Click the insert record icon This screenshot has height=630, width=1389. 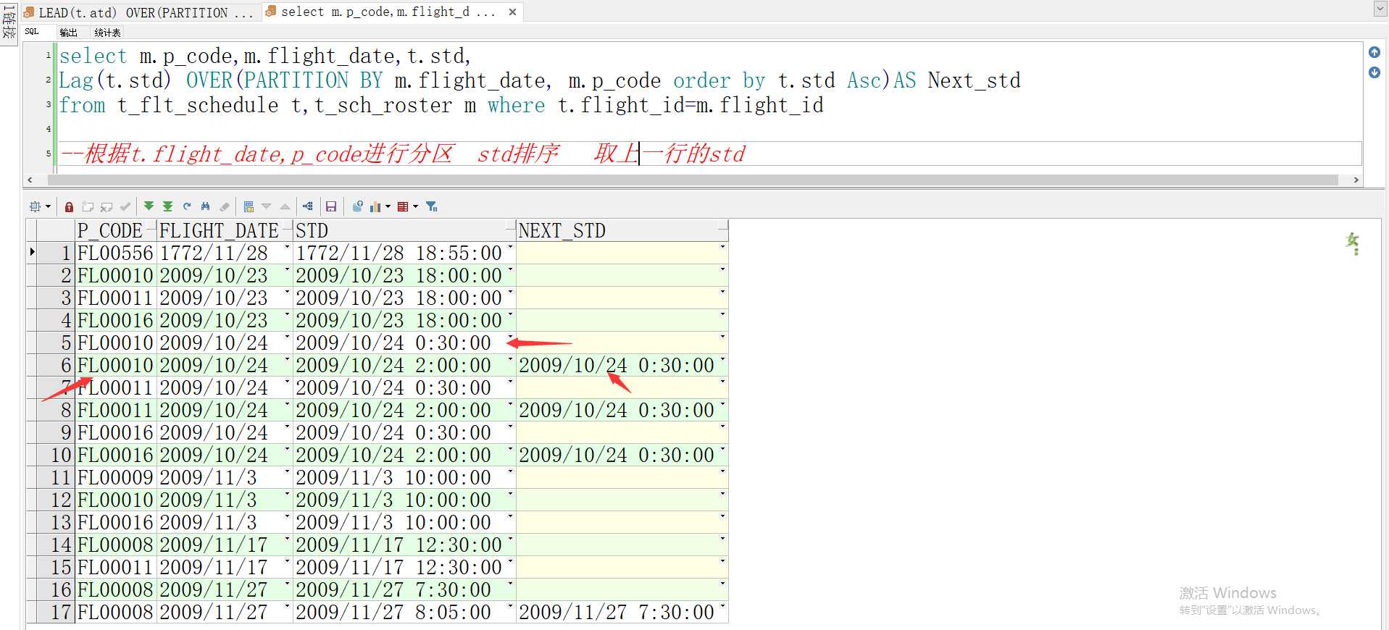[x=88, y=206]
